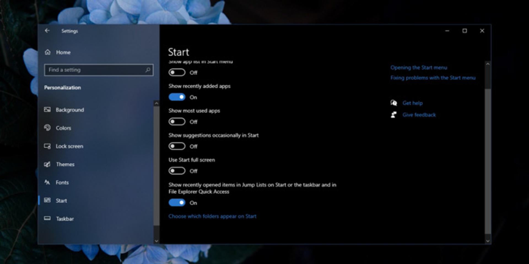Turn on Use Start full screen
This screenshot has width=529, height=264.
pyautogui.click(x=177, y=171)
